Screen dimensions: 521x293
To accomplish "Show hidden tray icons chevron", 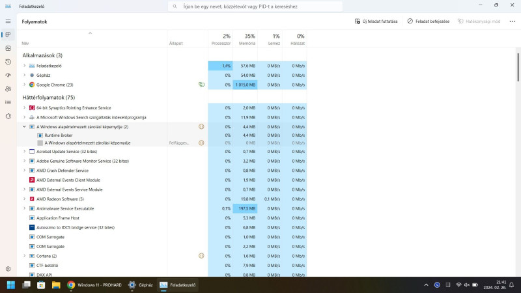I will tap(426, 285).
